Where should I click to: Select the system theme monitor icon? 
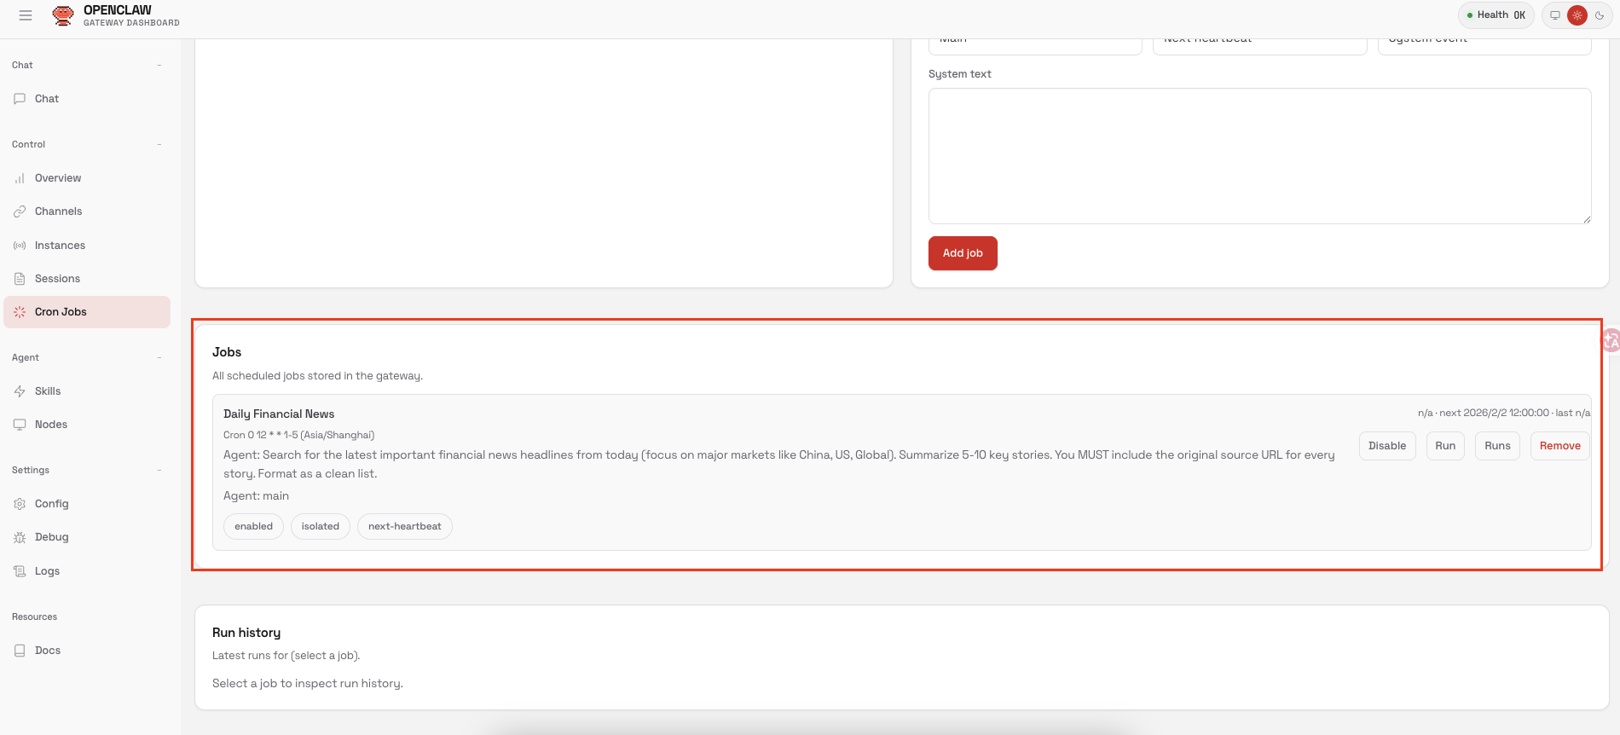pyautogui.click(x=1555, y=15)
